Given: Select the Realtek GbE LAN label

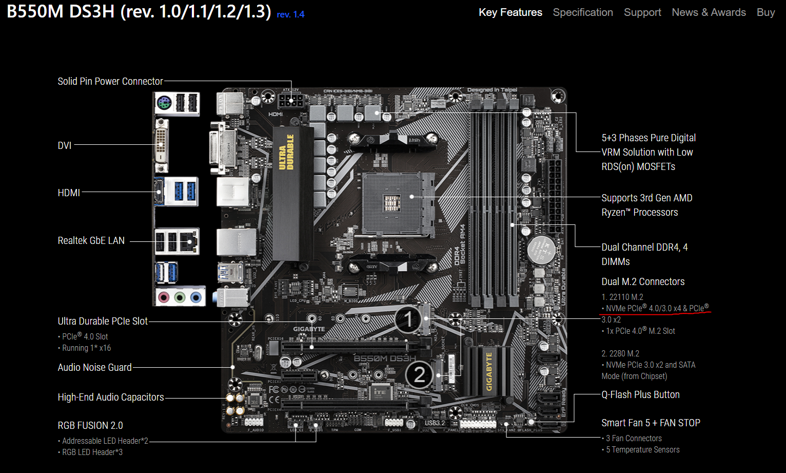Looking at the screenshot, I should tap(91, 240).
